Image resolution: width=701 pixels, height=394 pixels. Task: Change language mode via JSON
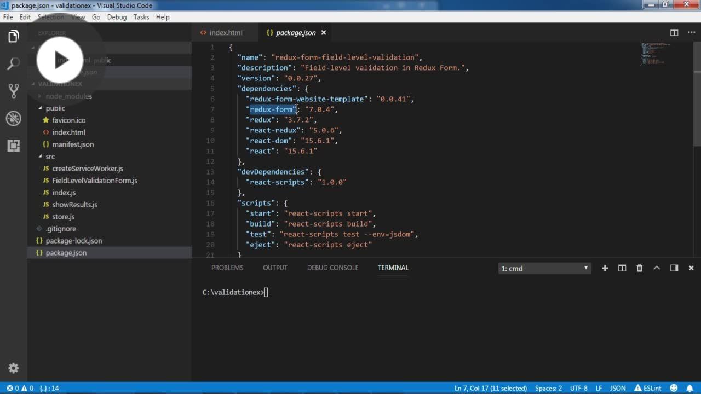click(x=618, y=388)
